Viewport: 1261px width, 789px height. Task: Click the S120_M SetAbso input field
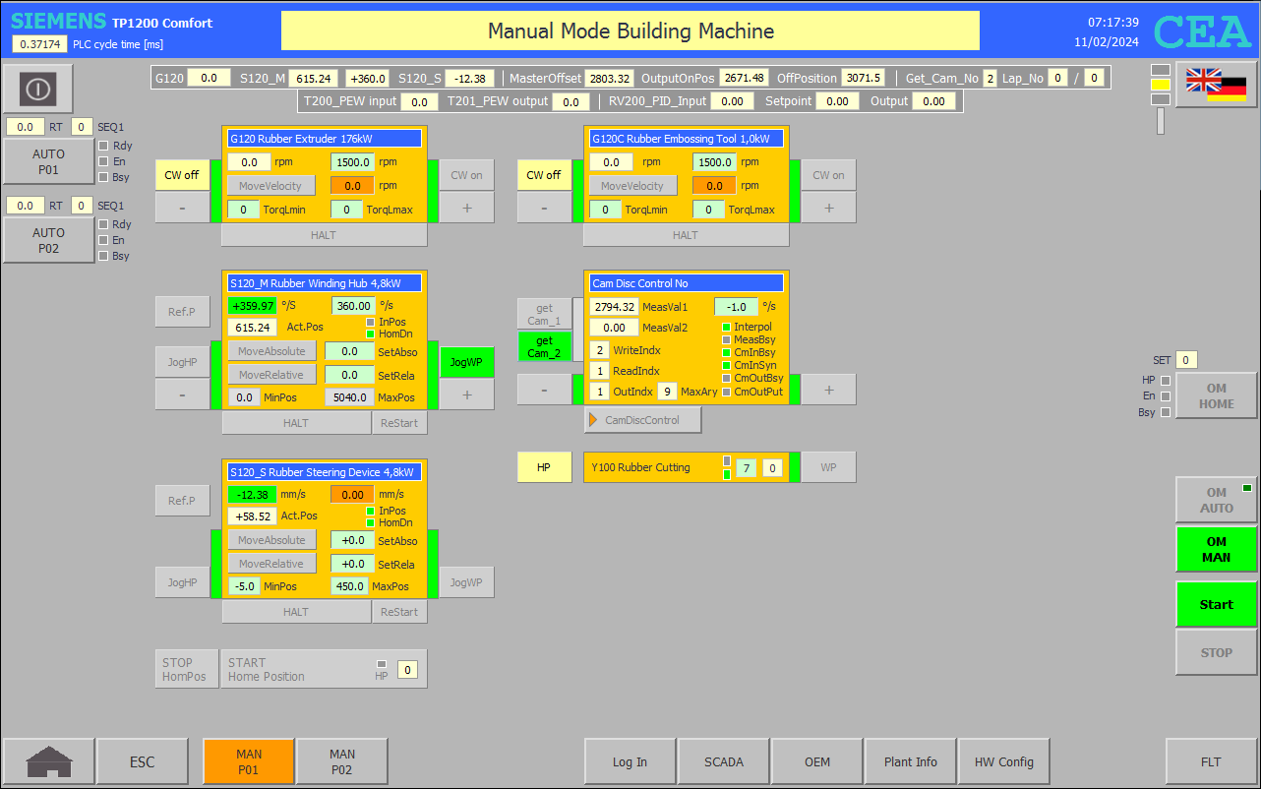click(x=349, y=351)
